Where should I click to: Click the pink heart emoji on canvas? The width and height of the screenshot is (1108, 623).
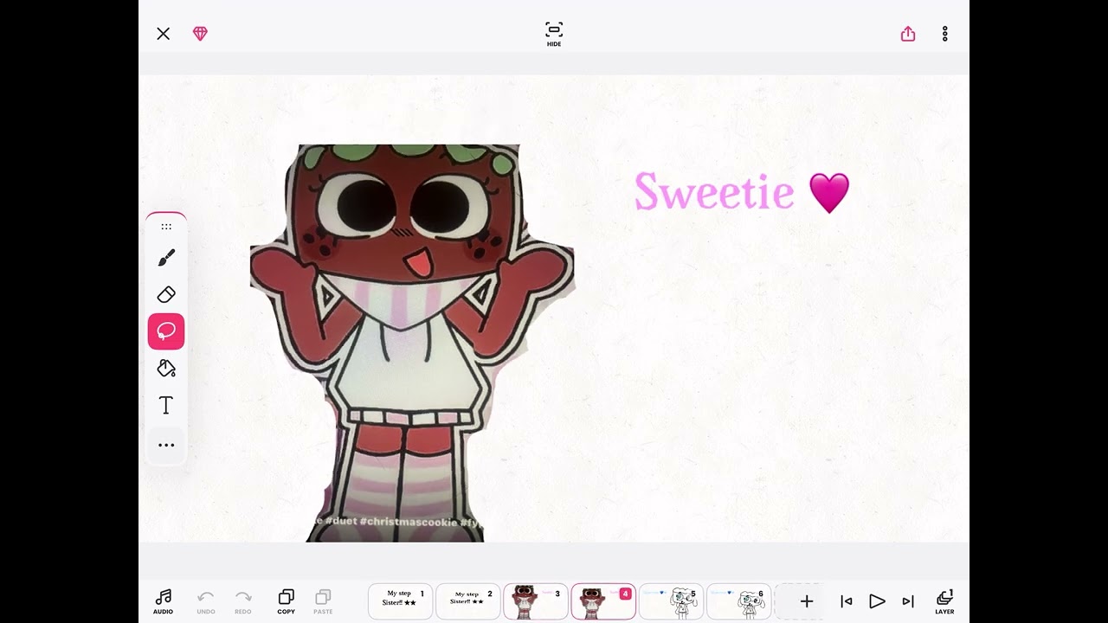pos(829,193)
